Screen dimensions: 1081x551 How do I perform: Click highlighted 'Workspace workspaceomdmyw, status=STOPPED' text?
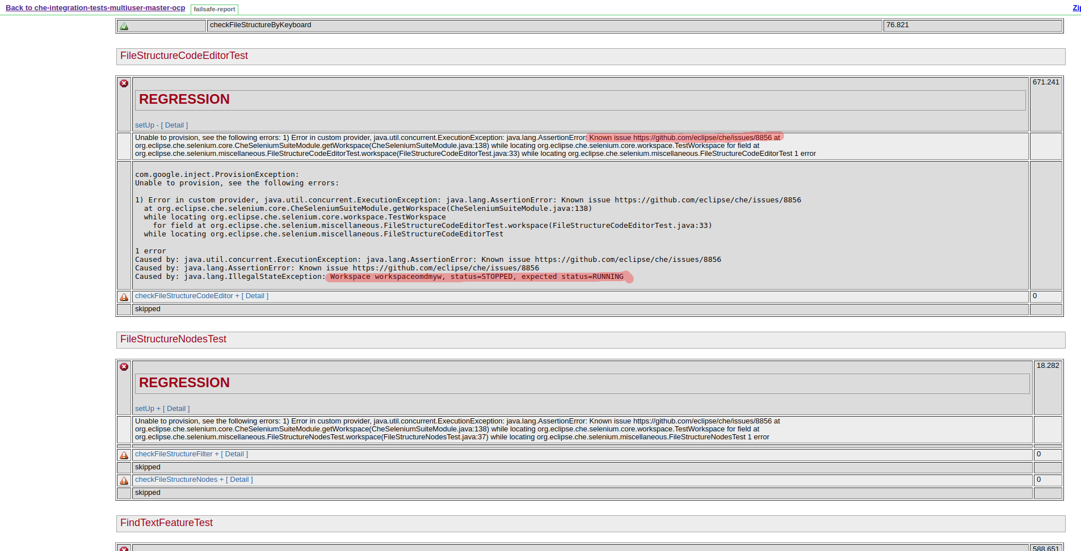pos(477,277)
